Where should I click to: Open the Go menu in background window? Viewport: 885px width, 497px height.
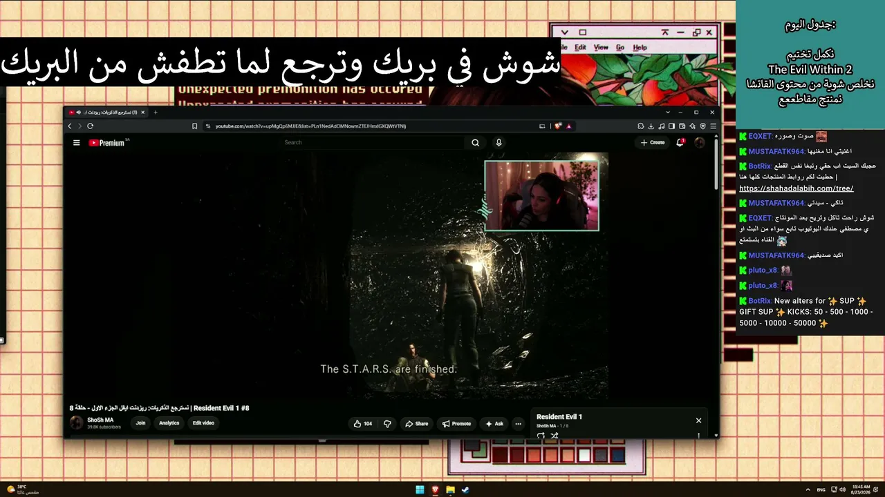[620, 48]
